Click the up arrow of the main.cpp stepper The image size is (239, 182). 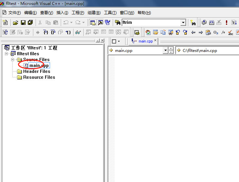(171, 49)
